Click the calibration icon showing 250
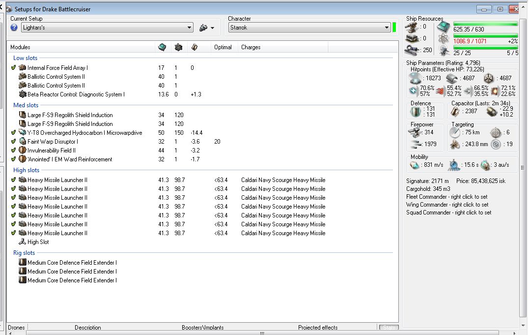This screenshot has width=529, height=335. pos(412,50)
